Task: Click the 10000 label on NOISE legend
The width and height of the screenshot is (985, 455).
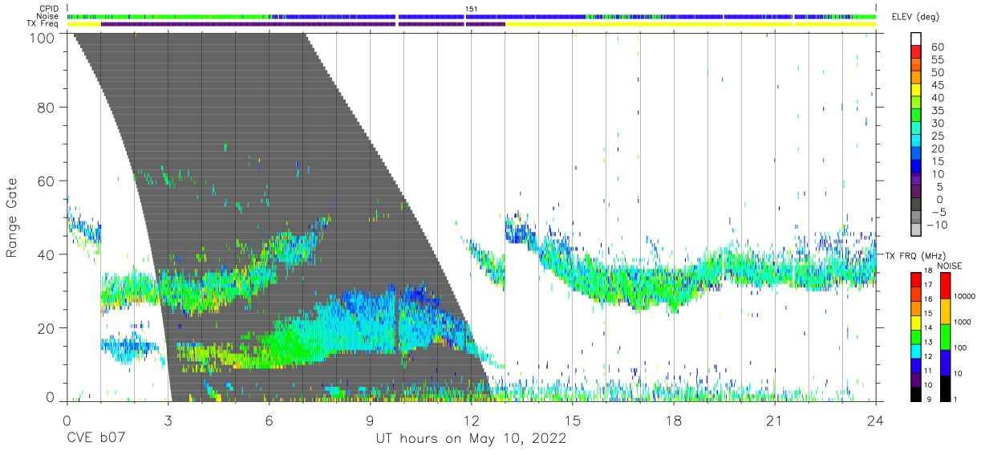Action: coord(965,297)
